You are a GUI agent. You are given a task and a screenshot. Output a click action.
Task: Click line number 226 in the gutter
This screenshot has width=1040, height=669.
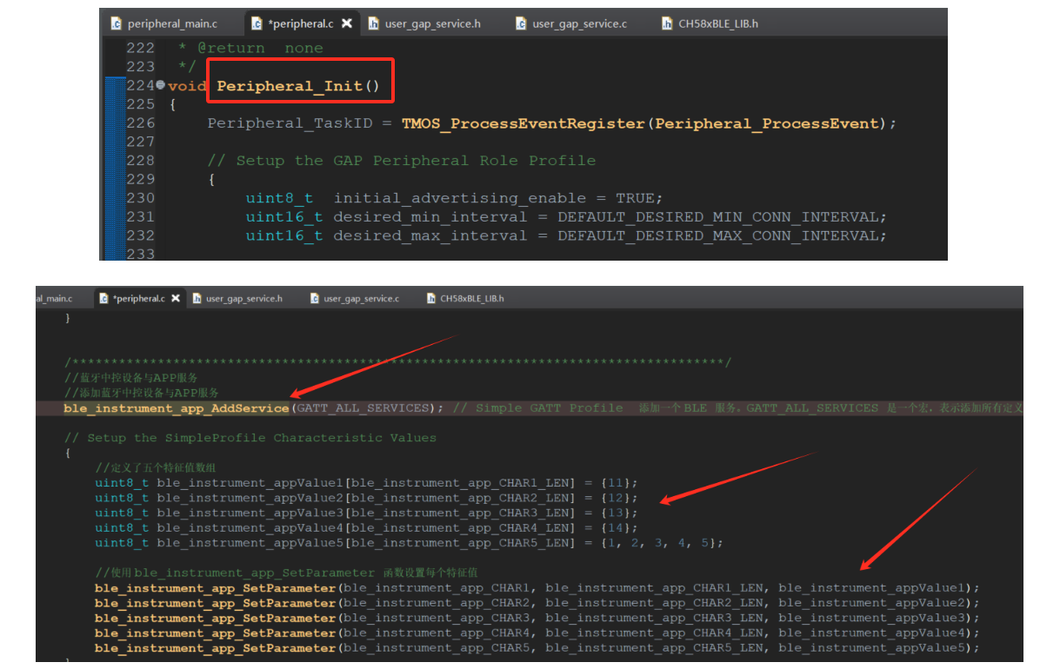coord(140,123)
